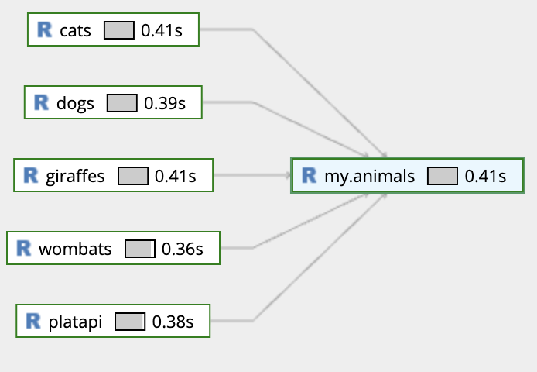Click the R icon on my.animals node
The height and width of the screenshot is (372, 537).
pos(310,175)
